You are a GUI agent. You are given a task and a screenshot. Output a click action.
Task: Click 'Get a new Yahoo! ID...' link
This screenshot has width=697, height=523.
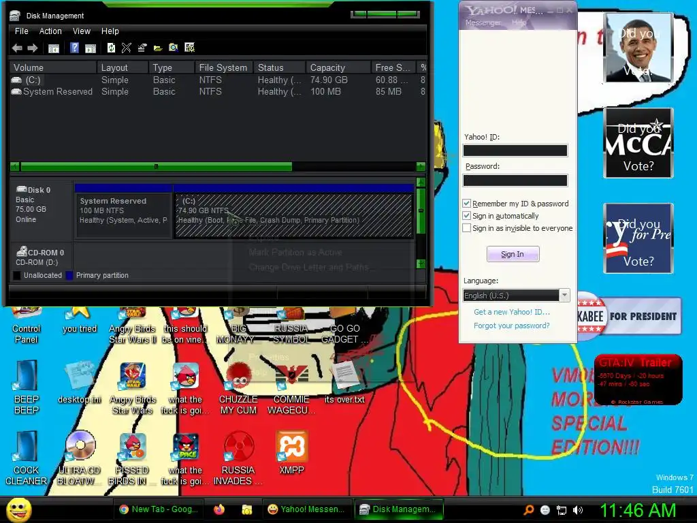[512, 312]
